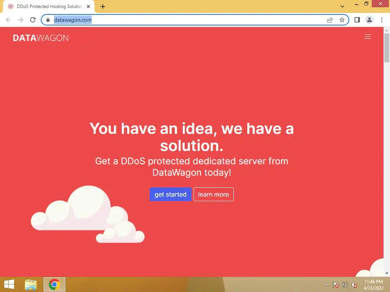
Task: Close the DDoS Protected Hosting tab
Action: 88,6
